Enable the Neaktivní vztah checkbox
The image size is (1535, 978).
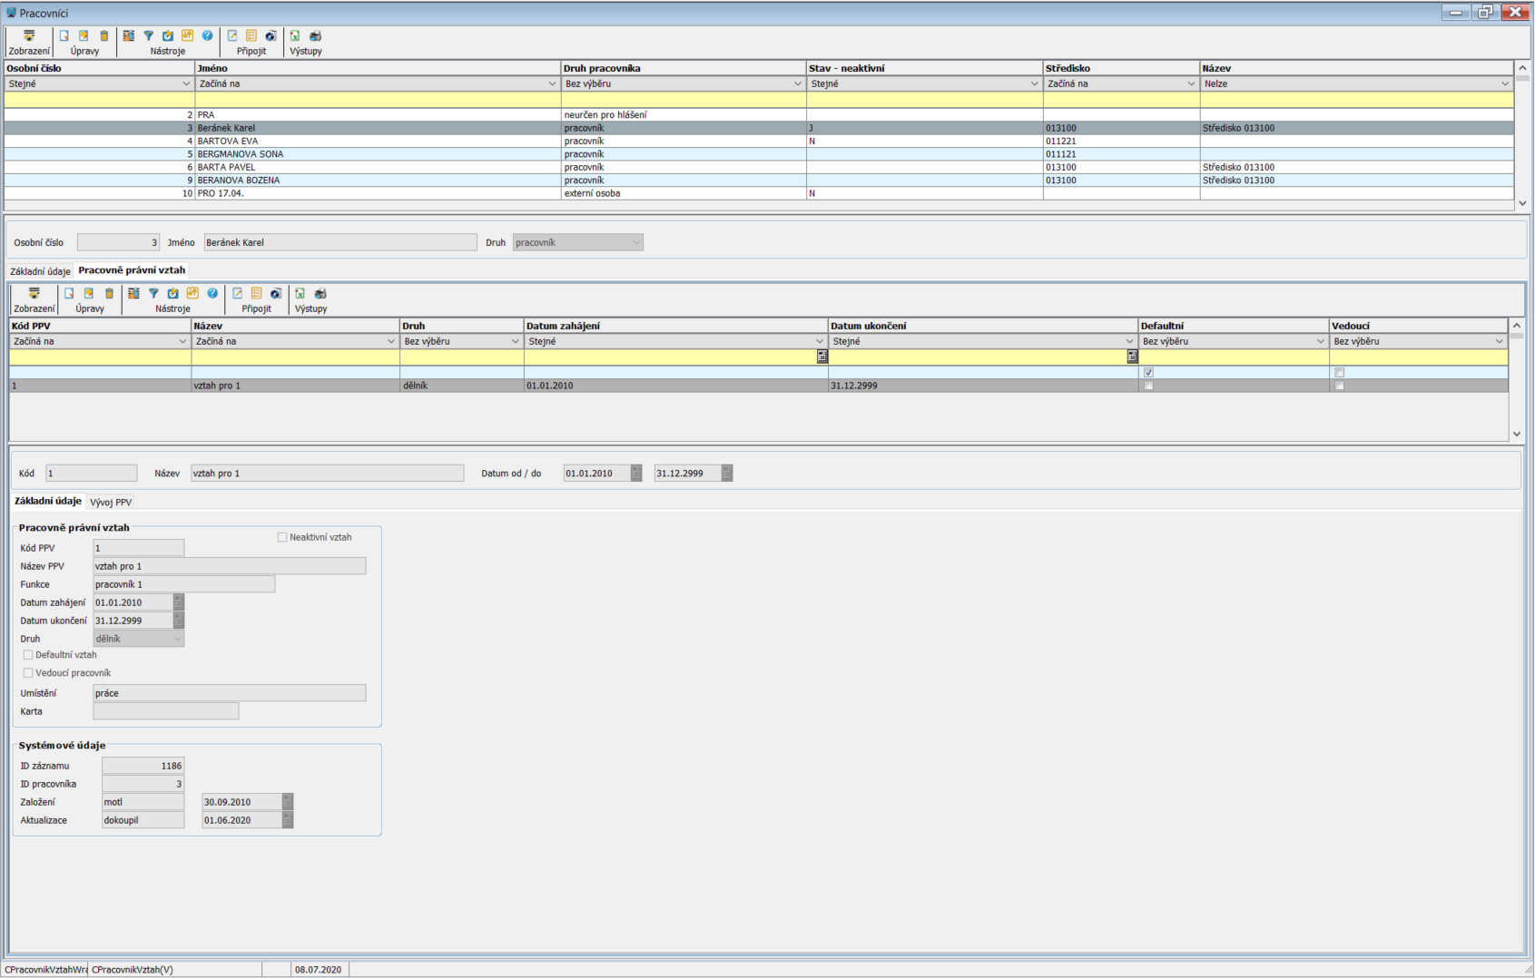pos(282,537)
